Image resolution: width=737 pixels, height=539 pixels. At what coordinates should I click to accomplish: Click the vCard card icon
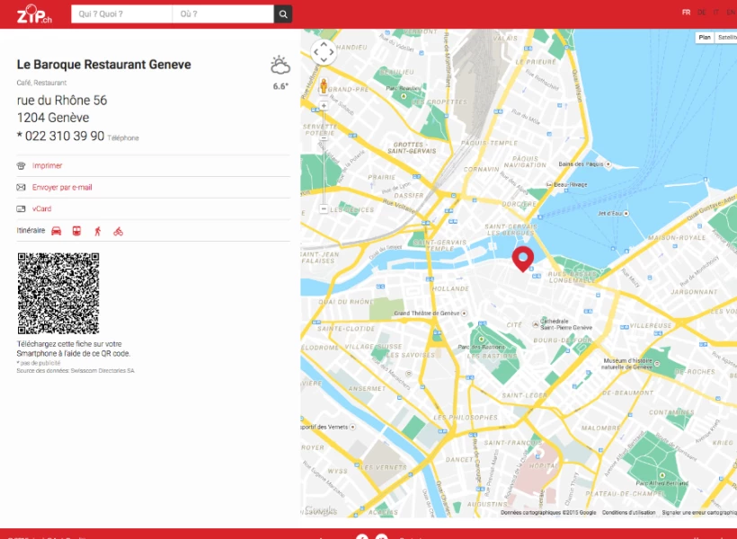[x=22, y=209]
